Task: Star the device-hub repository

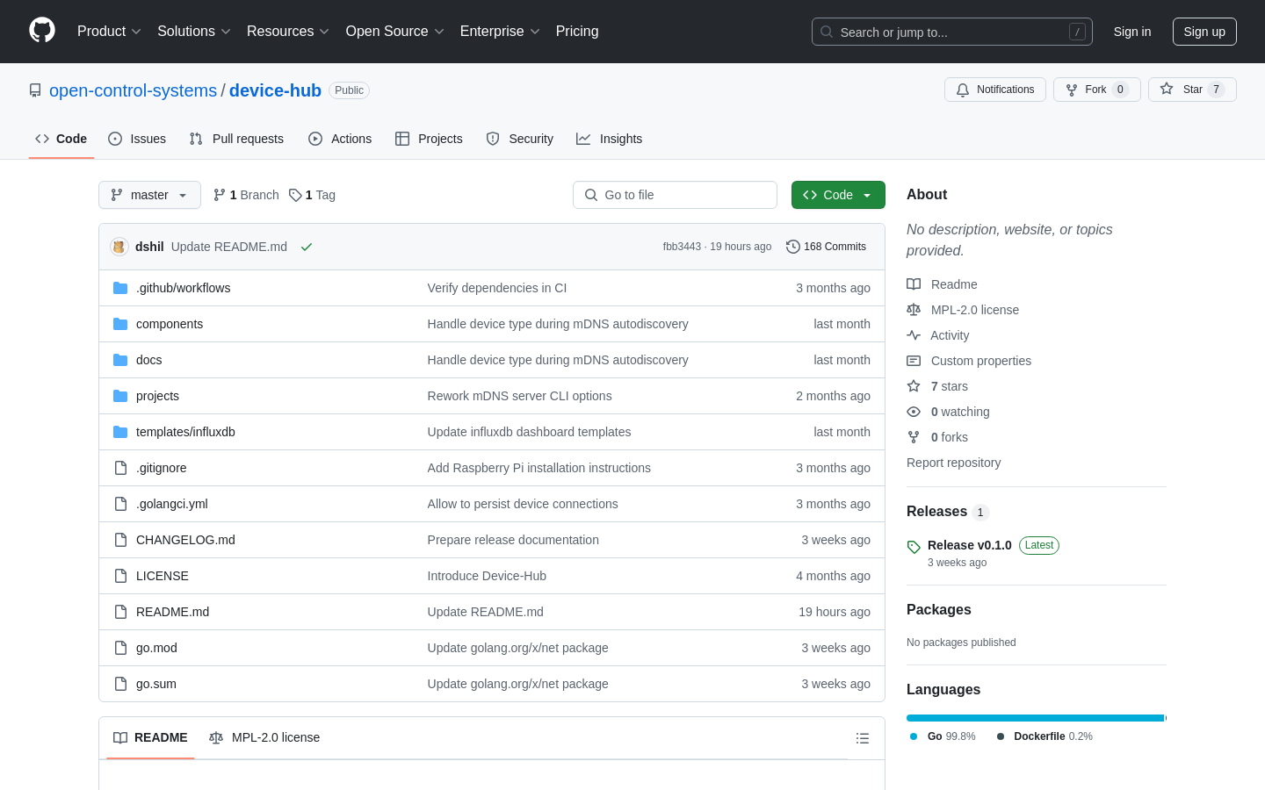Action: coord(1192,90)
